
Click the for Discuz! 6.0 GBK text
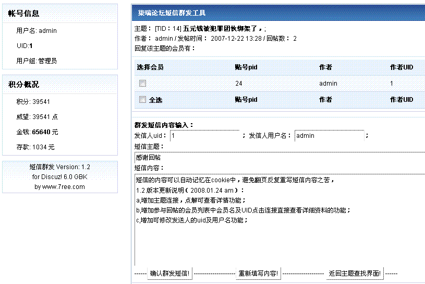coord(59,177)
